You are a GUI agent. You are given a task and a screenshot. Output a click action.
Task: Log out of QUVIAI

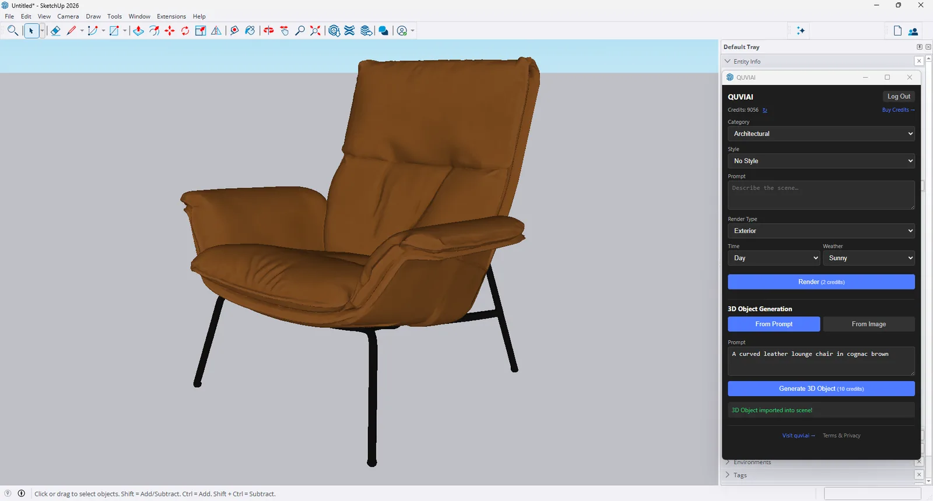click(x=899, y=97)
